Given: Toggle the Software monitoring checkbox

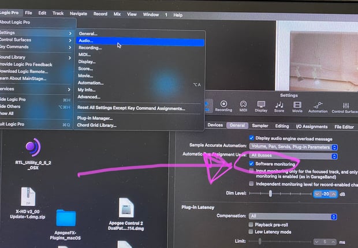Looking at the screenshot, I should coord(251,164).
